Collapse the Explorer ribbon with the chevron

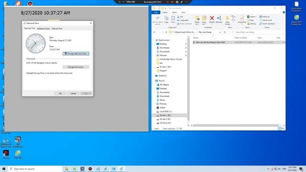tap(281, 12)
